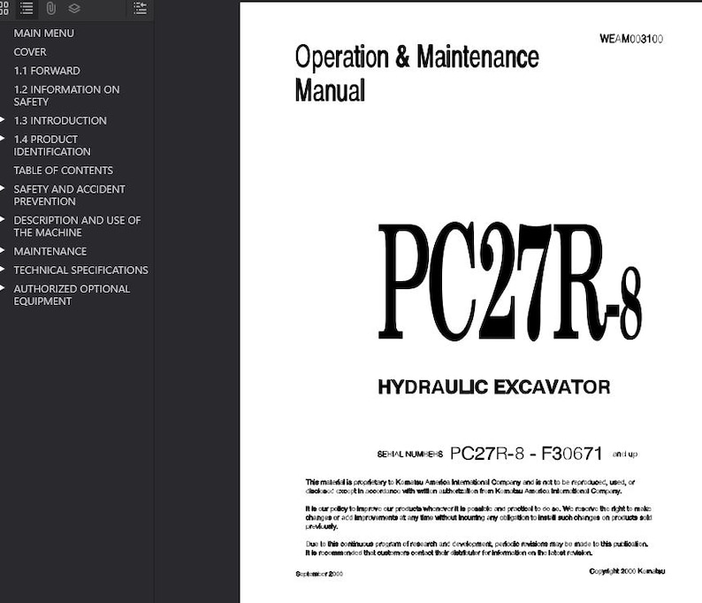Open 1.2 INFORMATION ON SAFETY
The width and height of the screenshot is (702, 603).
pos(66,95)
